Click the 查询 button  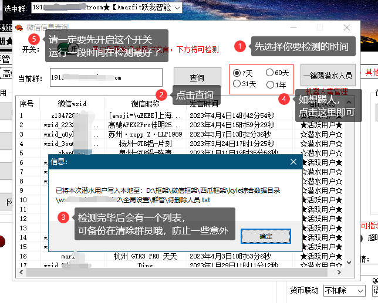click(197, 77)
